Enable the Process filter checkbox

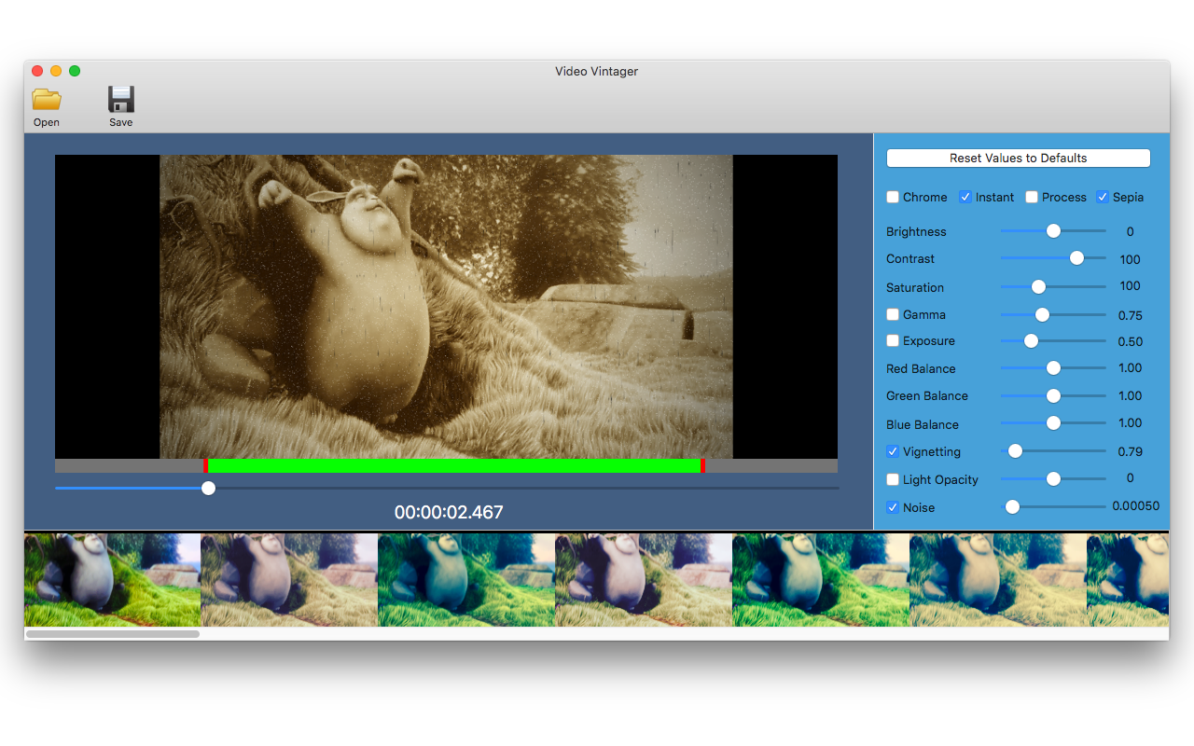point(1032,197)
